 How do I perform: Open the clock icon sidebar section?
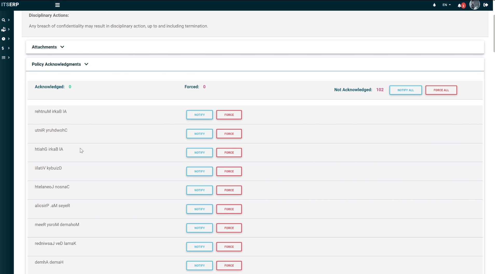tap(4, 39)
